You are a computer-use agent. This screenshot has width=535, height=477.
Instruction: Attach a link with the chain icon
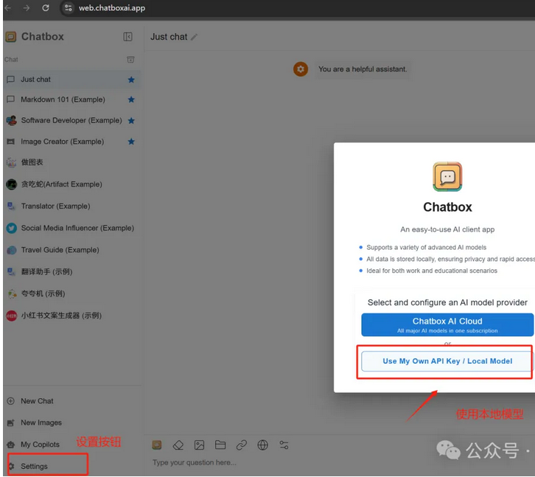tap(242, 445)
